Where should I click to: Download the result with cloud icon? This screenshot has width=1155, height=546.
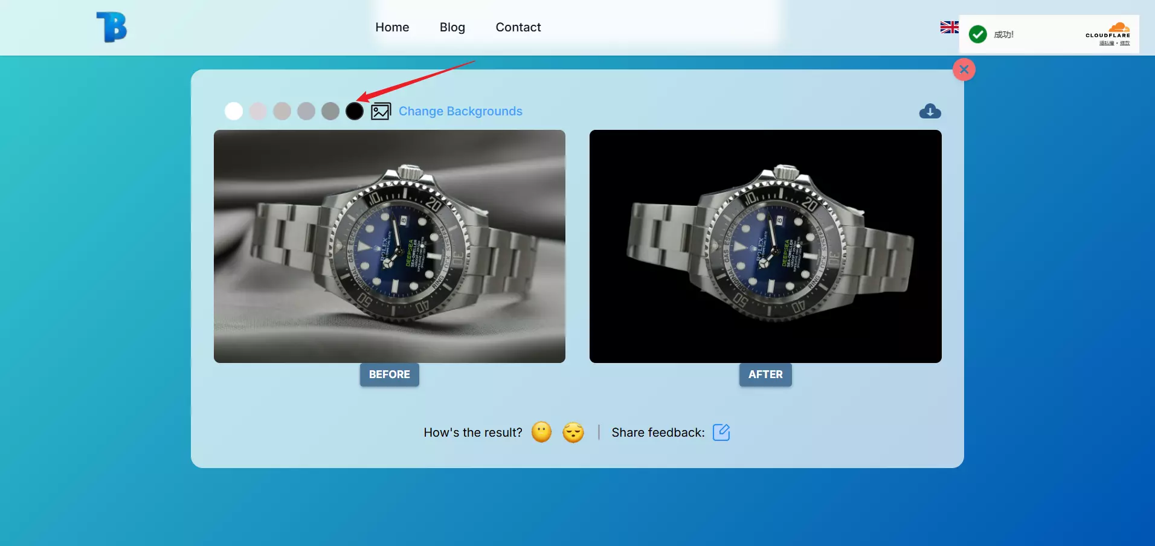click(930, 111)
